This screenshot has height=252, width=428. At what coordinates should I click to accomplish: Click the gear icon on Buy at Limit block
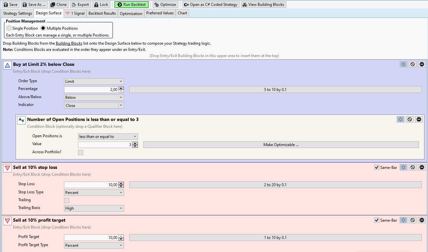pos(404,64)
